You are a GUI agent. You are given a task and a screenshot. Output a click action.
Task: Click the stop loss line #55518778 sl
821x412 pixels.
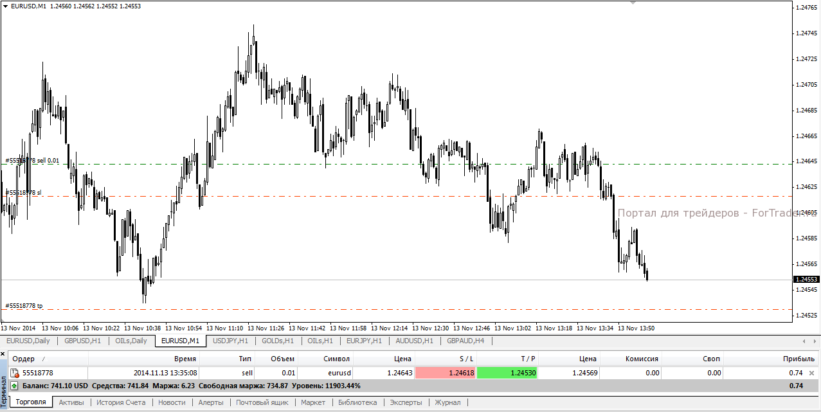[23, 193]
